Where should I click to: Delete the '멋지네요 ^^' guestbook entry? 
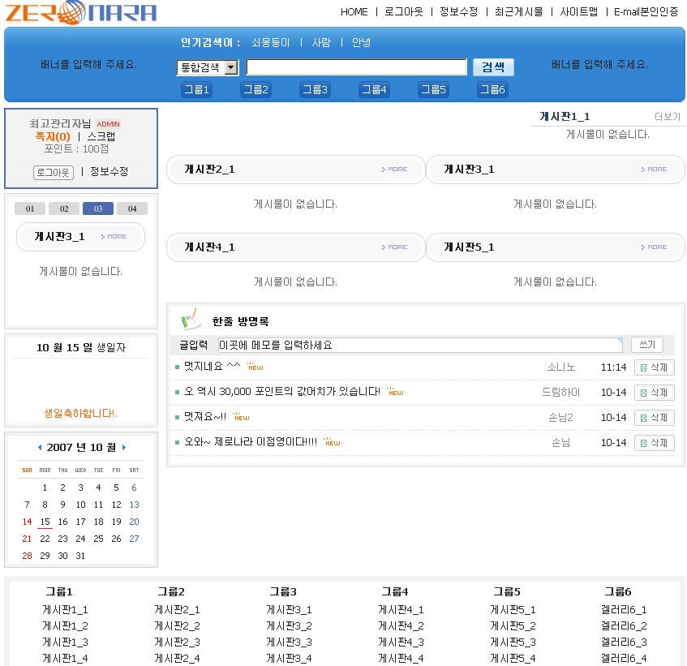[654, 367]
